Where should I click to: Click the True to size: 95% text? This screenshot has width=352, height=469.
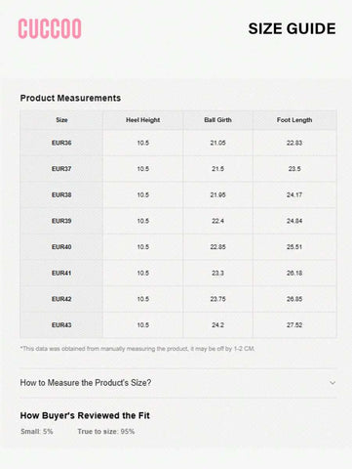point(106,432)
